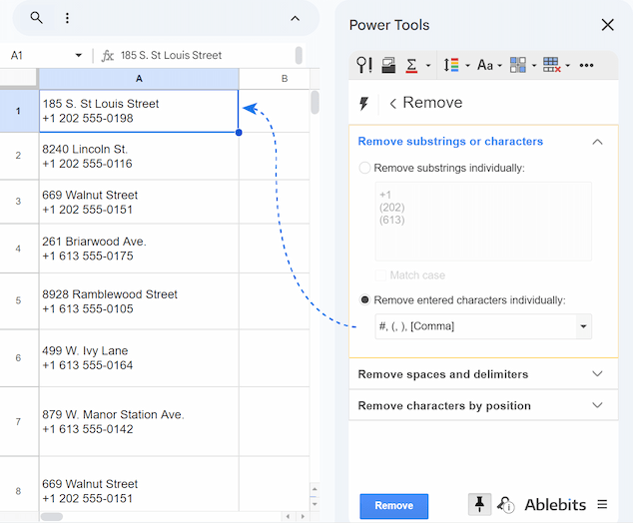The height and width of the screenshot is (523, 633).
Task: Click the scroll down arrow of sheet
Action: 315,504
